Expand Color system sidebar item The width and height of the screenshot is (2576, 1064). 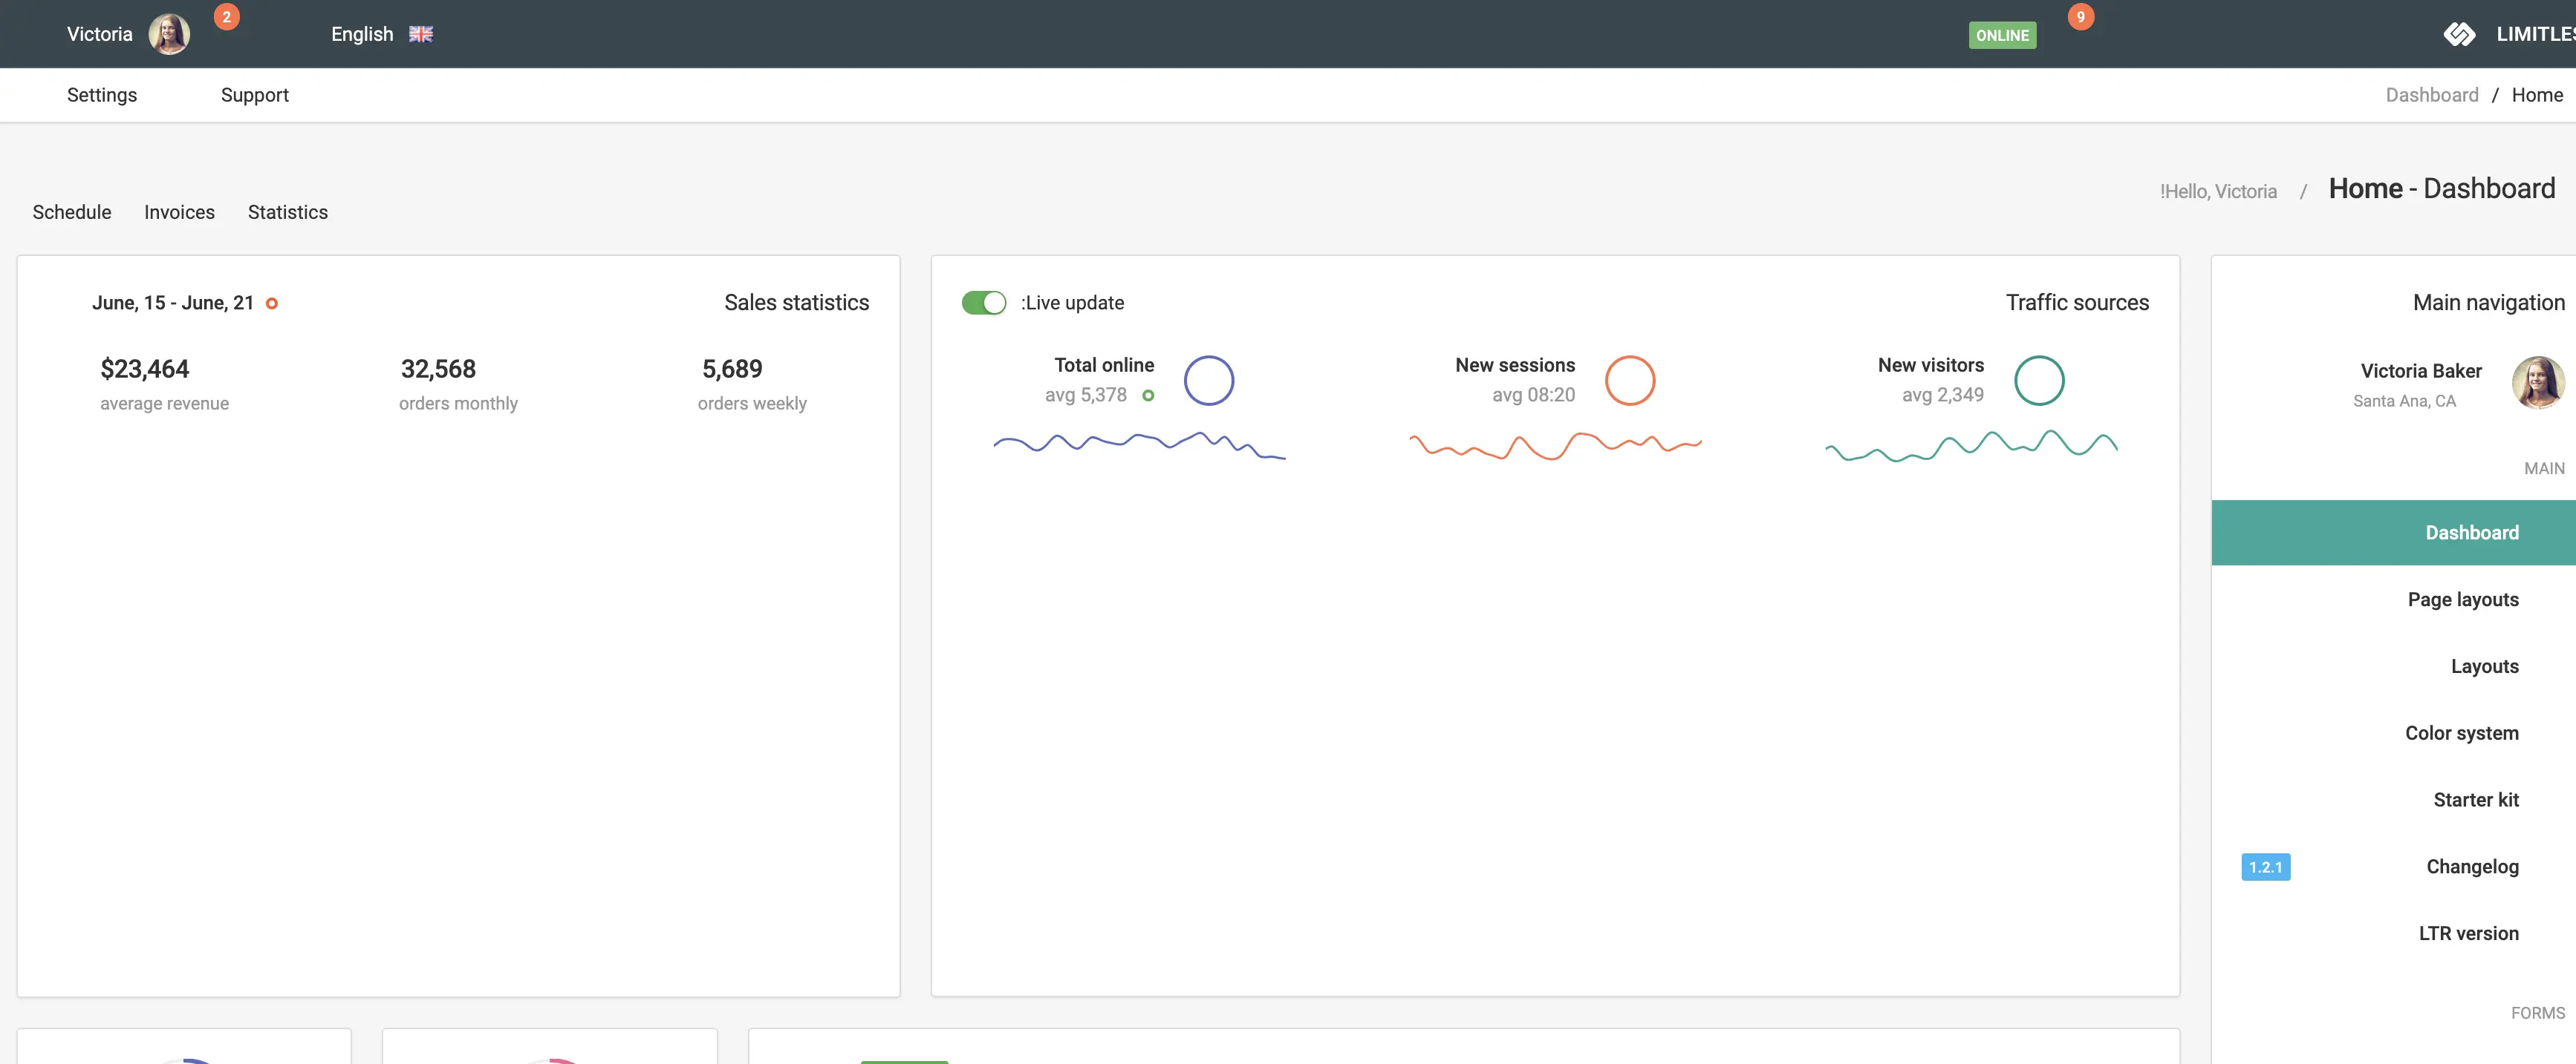tap(2393, 733)
